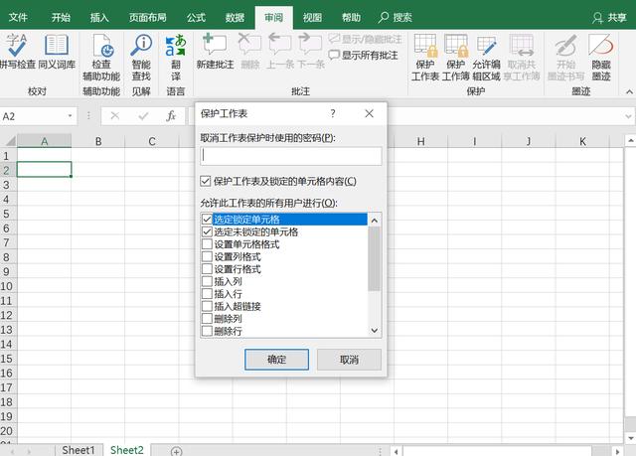Click Unshare Workbook (取消共享工作簿) icon
This screenshot has height=456, width=636.
(521, 46)
